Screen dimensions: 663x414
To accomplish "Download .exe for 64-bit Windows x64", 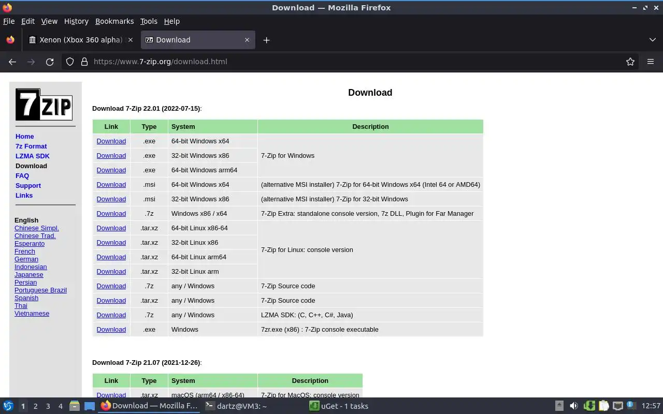I will click(111, 141).
